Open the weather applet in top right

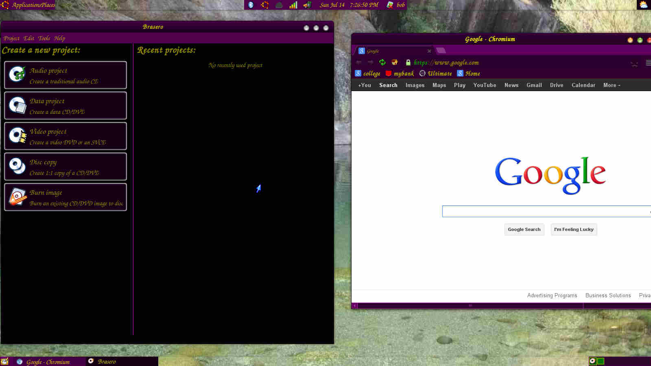coord(643,5)
